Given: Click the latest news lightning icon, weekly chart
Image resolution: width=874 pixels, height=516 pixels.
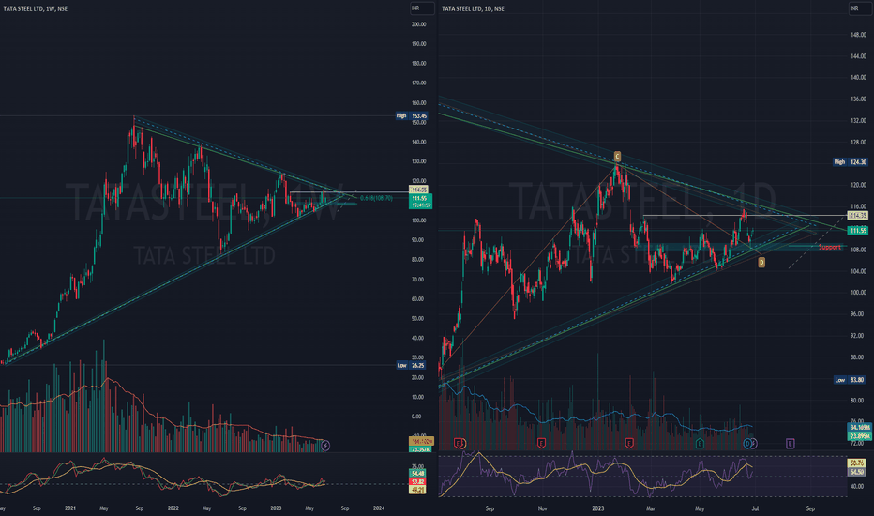Looking at the screenshot, I should click(x=325, y=445).
